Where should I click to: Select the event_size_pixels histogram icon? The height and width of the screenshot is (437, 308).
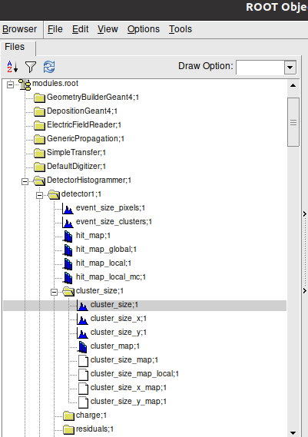68,208
